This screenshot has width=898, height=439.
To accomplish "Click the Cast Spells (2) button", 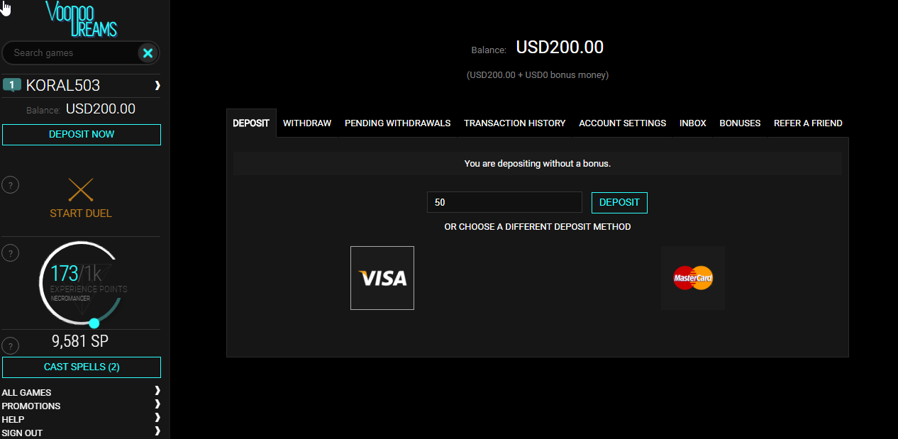I will pyautogui.click(x=82, y=367).
